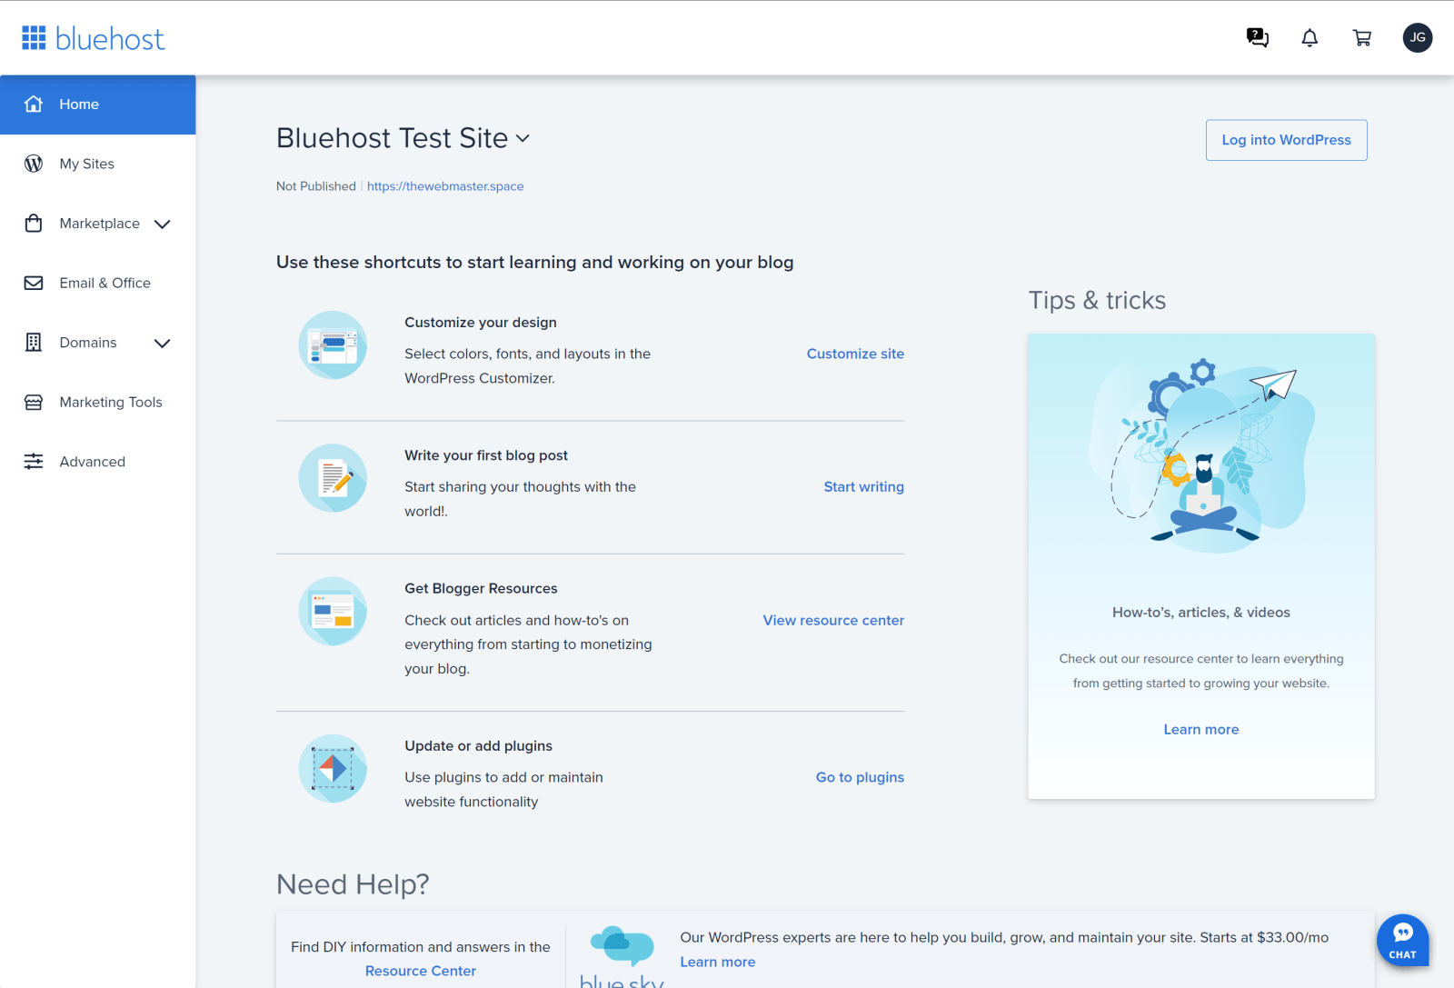
Task: Open the https://thewebmaster.space link
Action: (445, 186)
